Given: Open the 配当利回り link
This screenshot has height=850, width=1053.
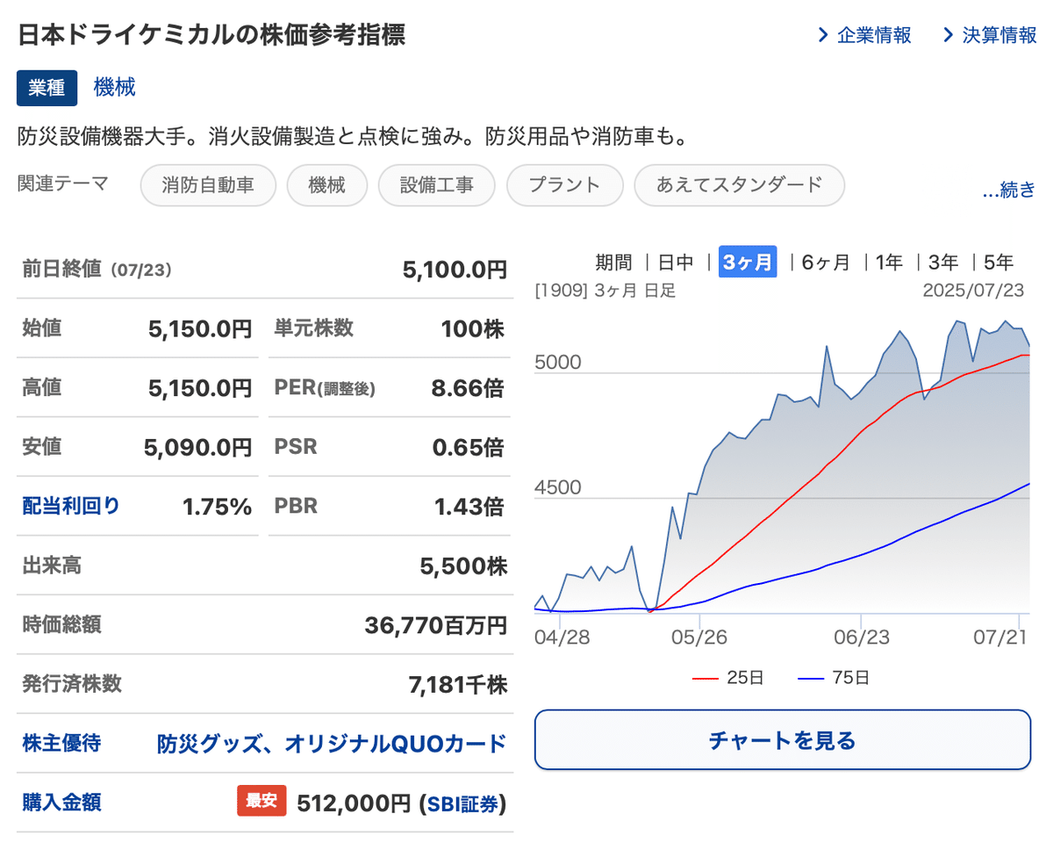Looking at the screenshot, I should pyautogui.click(x=71, y=506).
